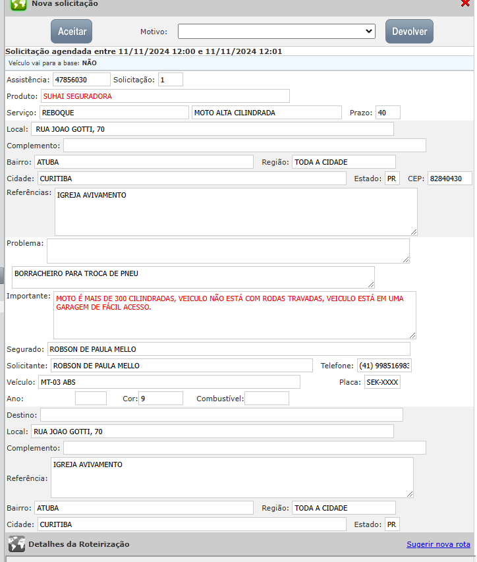Click the Sugerir nova rota link

coord(438,544)
